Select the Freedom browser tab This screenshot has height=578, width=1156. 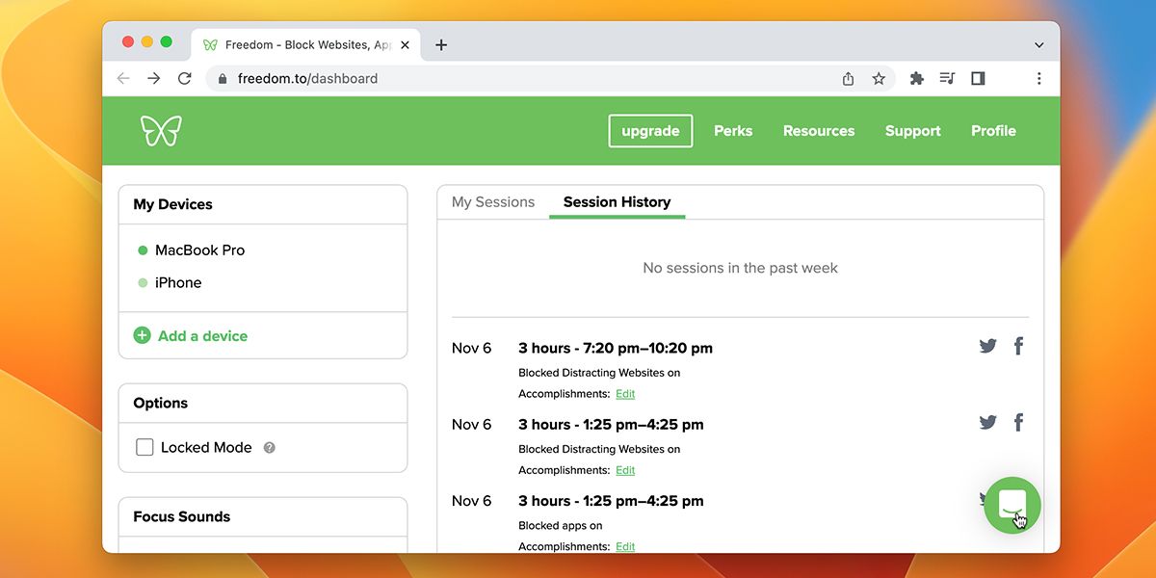(x=305, y=45)
